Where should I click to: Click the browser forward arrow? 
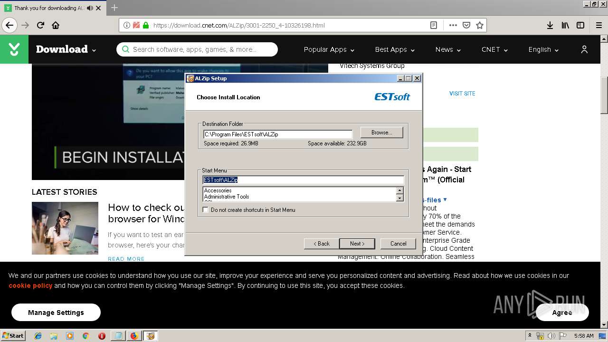pyautogui.click(x=25, y=25)
